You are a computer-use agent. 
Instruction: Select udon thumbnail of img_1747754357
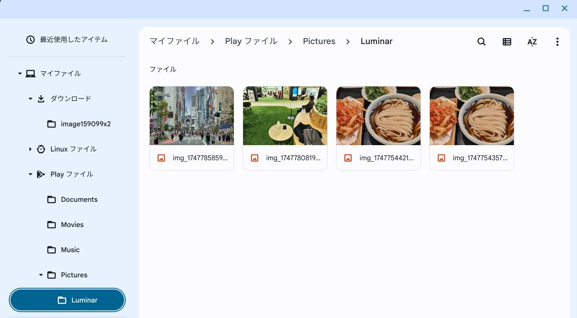point(472,116)
